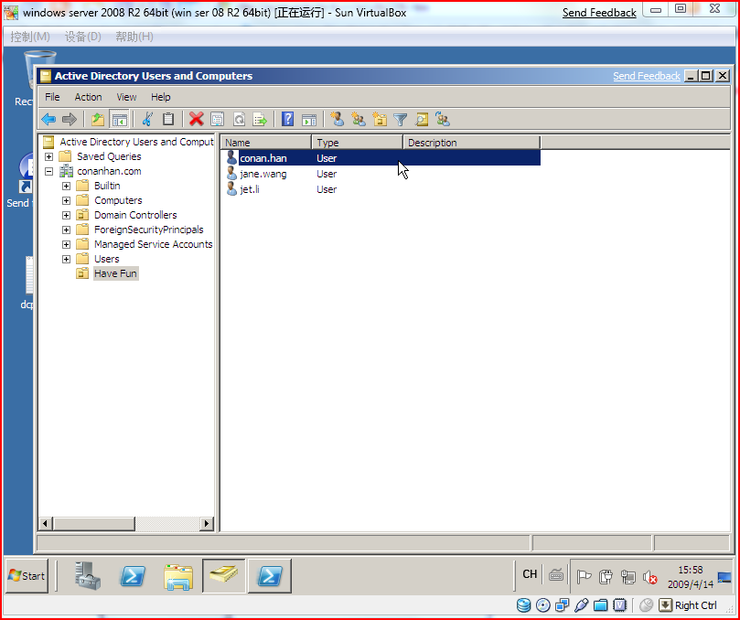Open the Action menu
Viewport: 740px width, 620px height.
pyautogui.click(x=88, y=97)
